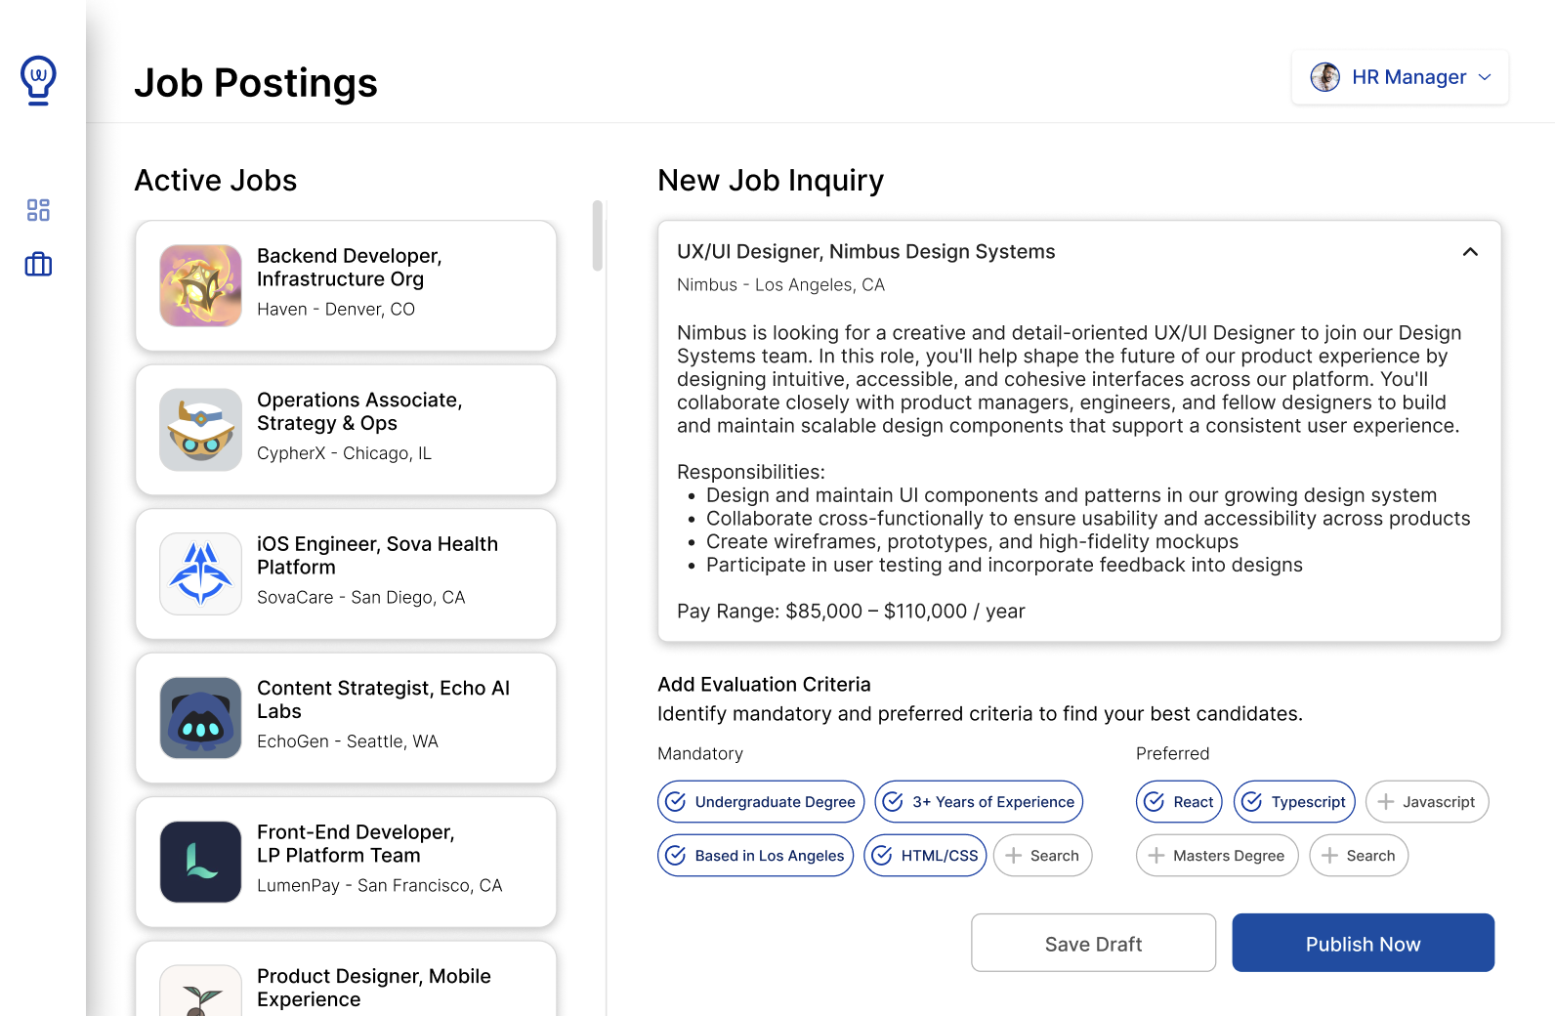Click the Save Draft button

coord(1093,943)
